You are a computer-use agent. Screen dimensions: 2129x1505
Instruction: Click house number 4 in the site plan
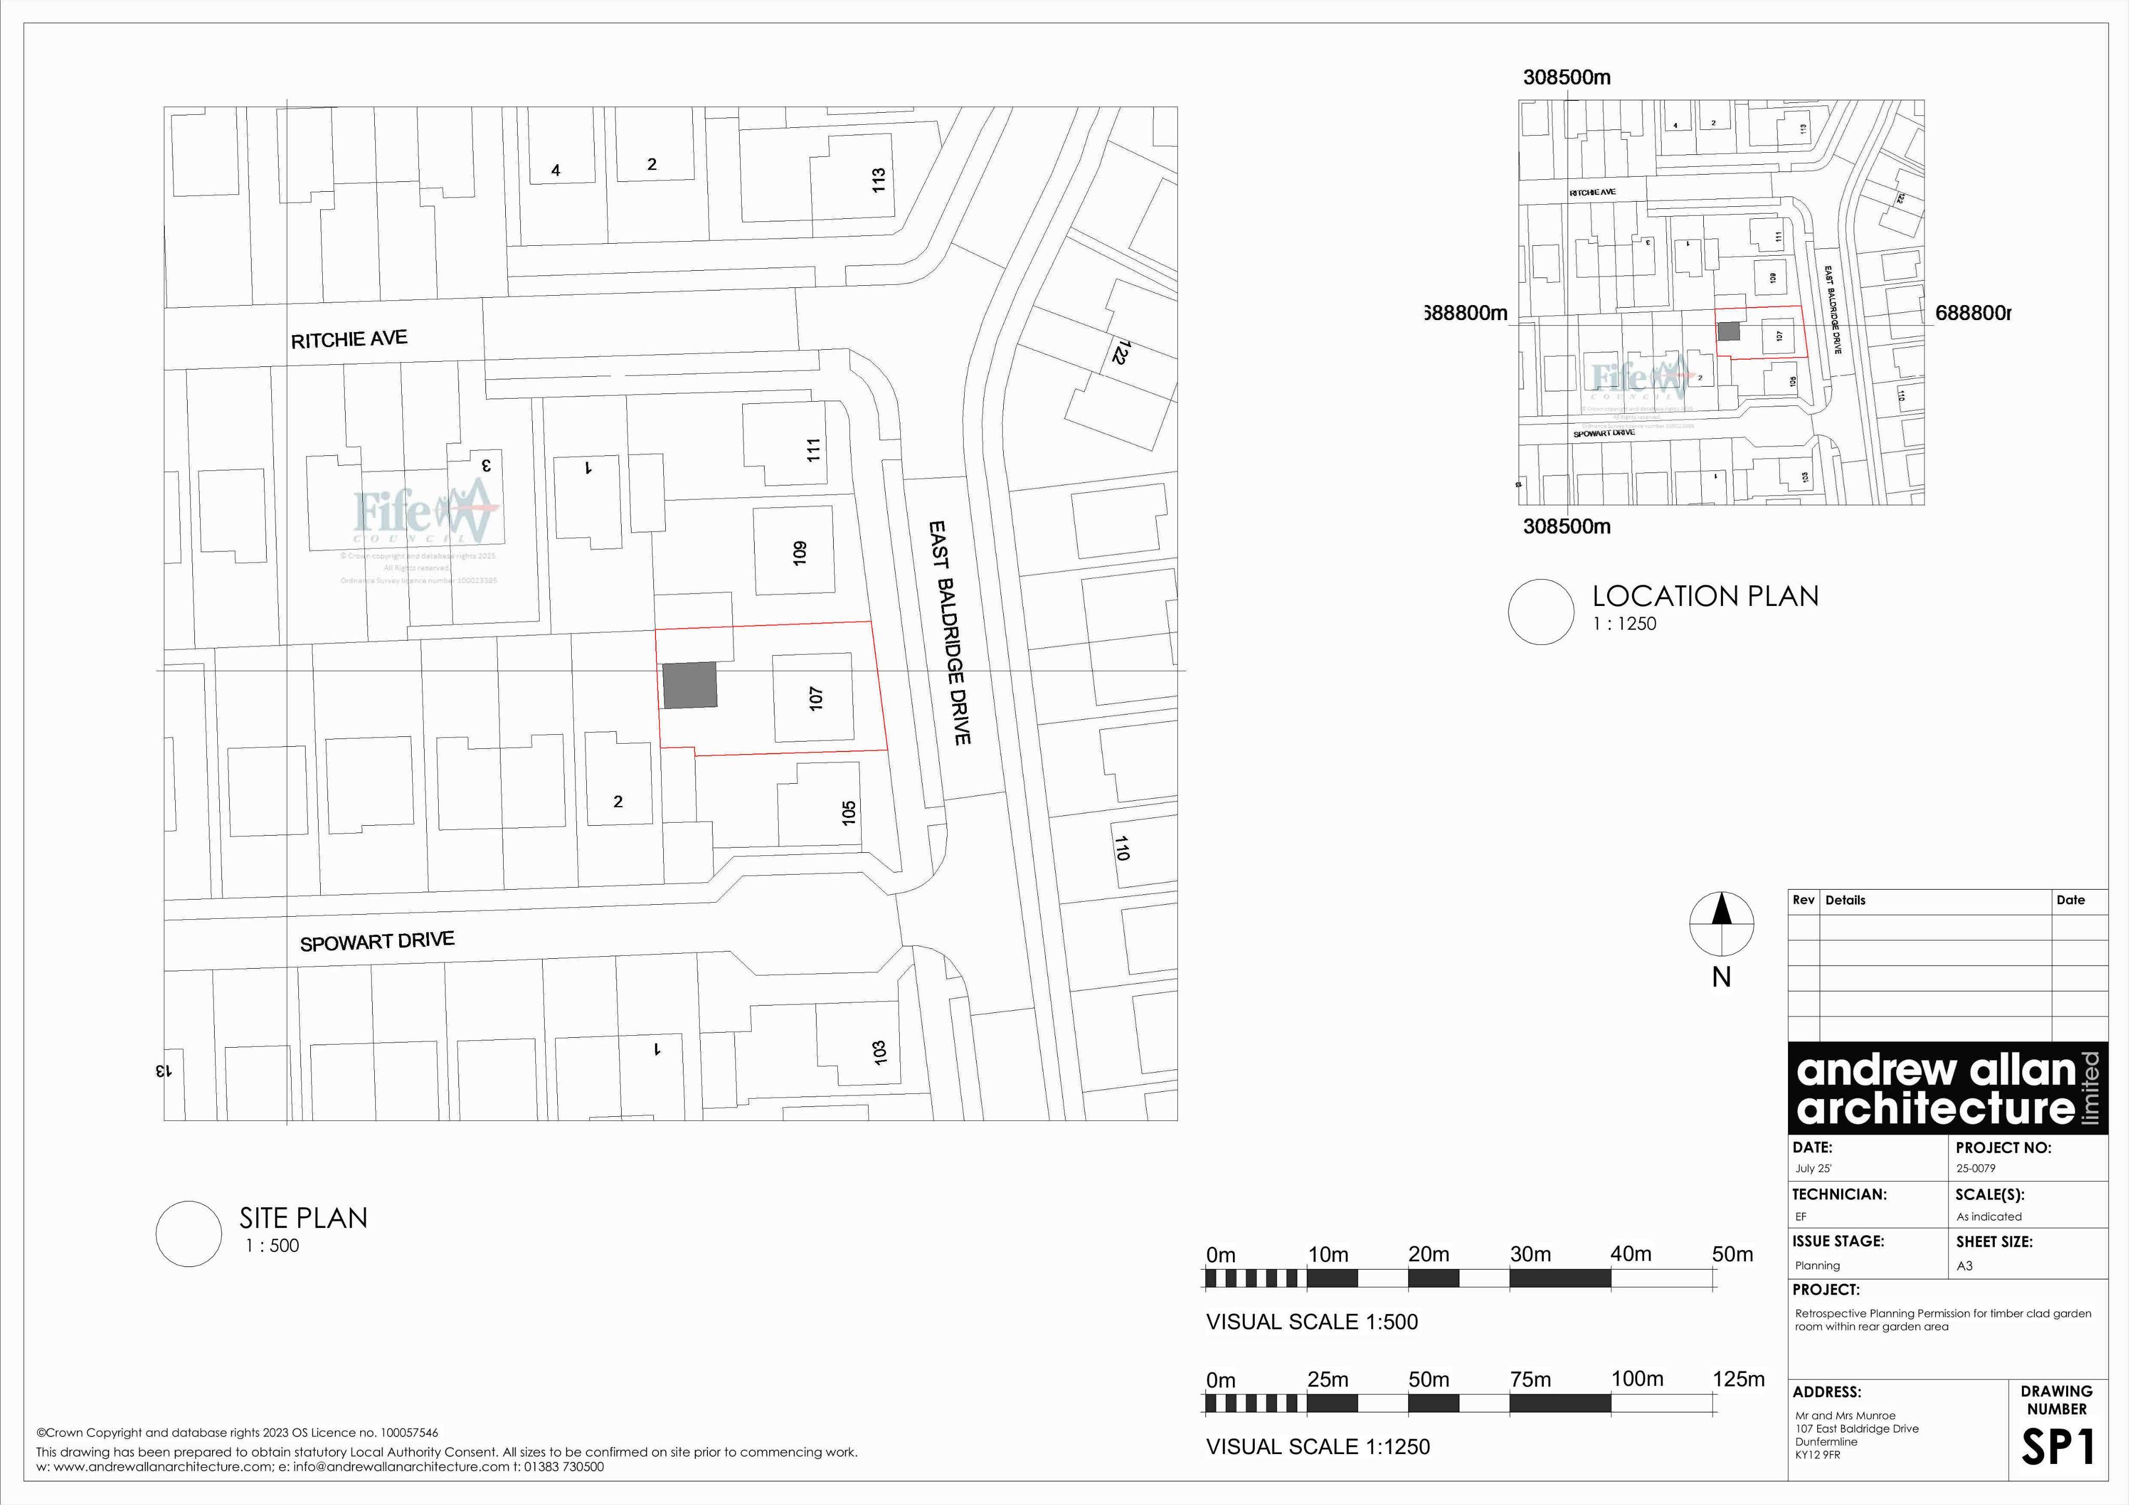556,170
